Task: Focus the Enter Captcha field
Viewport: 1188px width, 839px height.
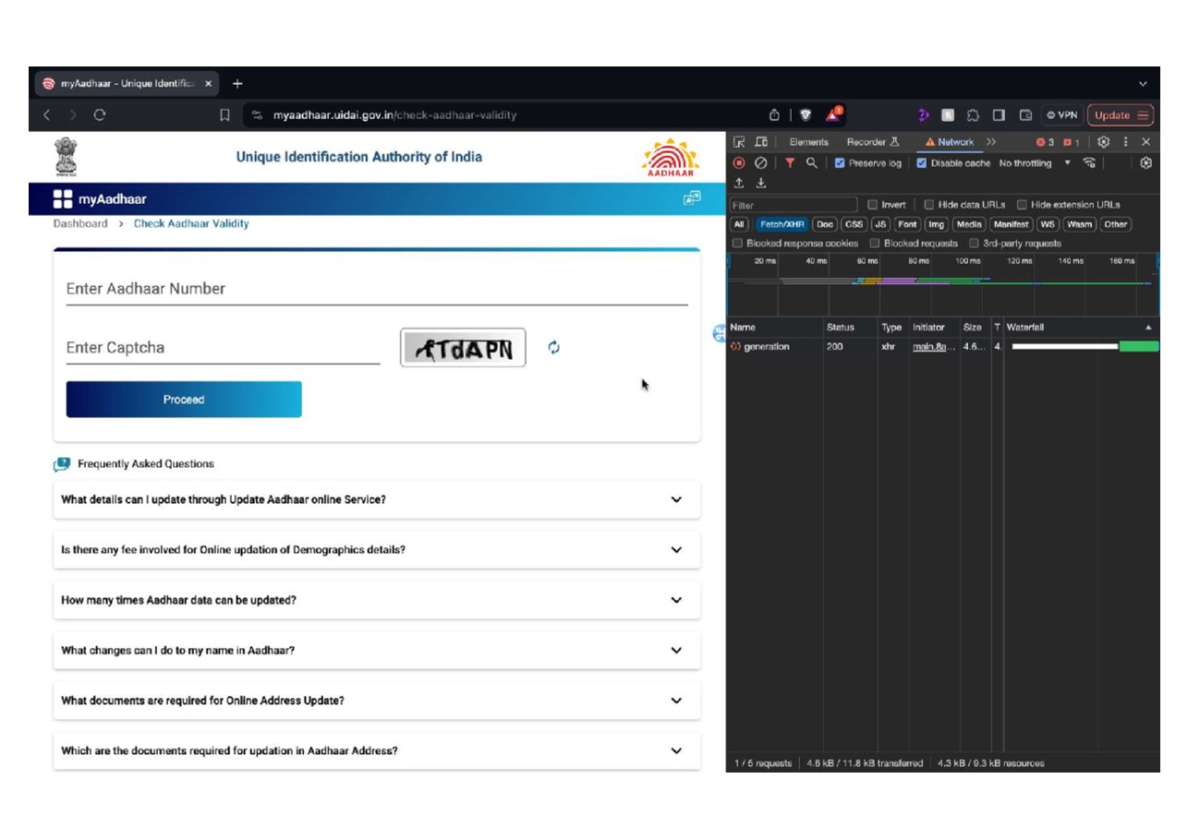Action: tap(223, 348)
